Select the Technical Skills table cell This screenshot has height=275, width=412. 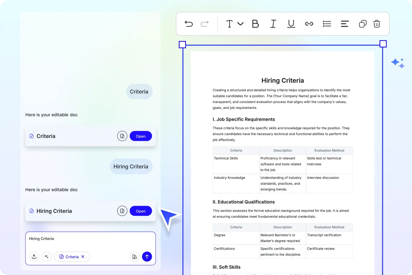click(236, 164)
